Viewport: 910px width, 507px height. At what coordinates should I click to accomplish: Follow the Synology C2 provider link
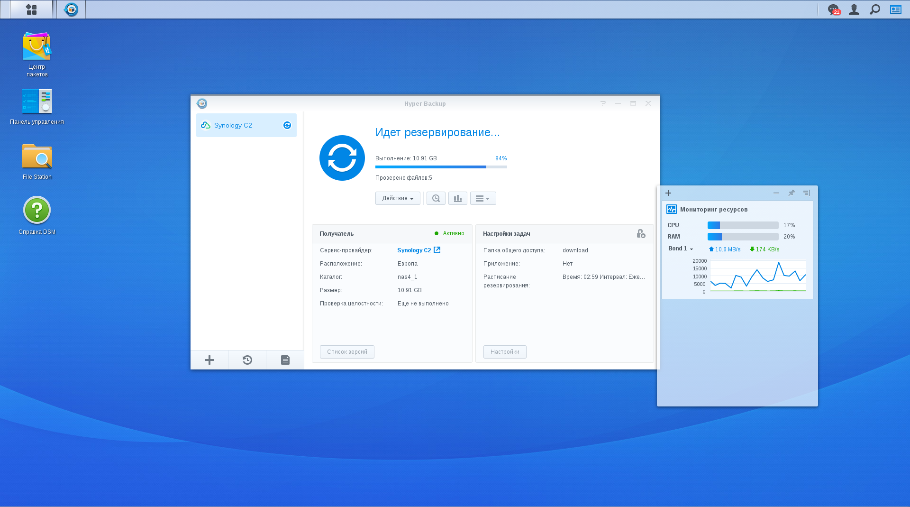pos(419,250)
